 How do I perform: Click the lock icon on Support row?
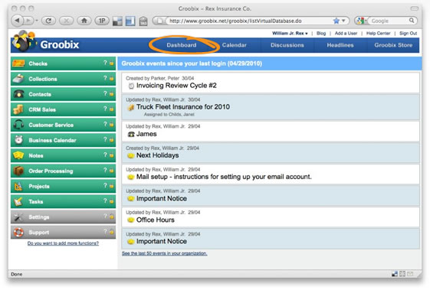click(x=111, y=232)
